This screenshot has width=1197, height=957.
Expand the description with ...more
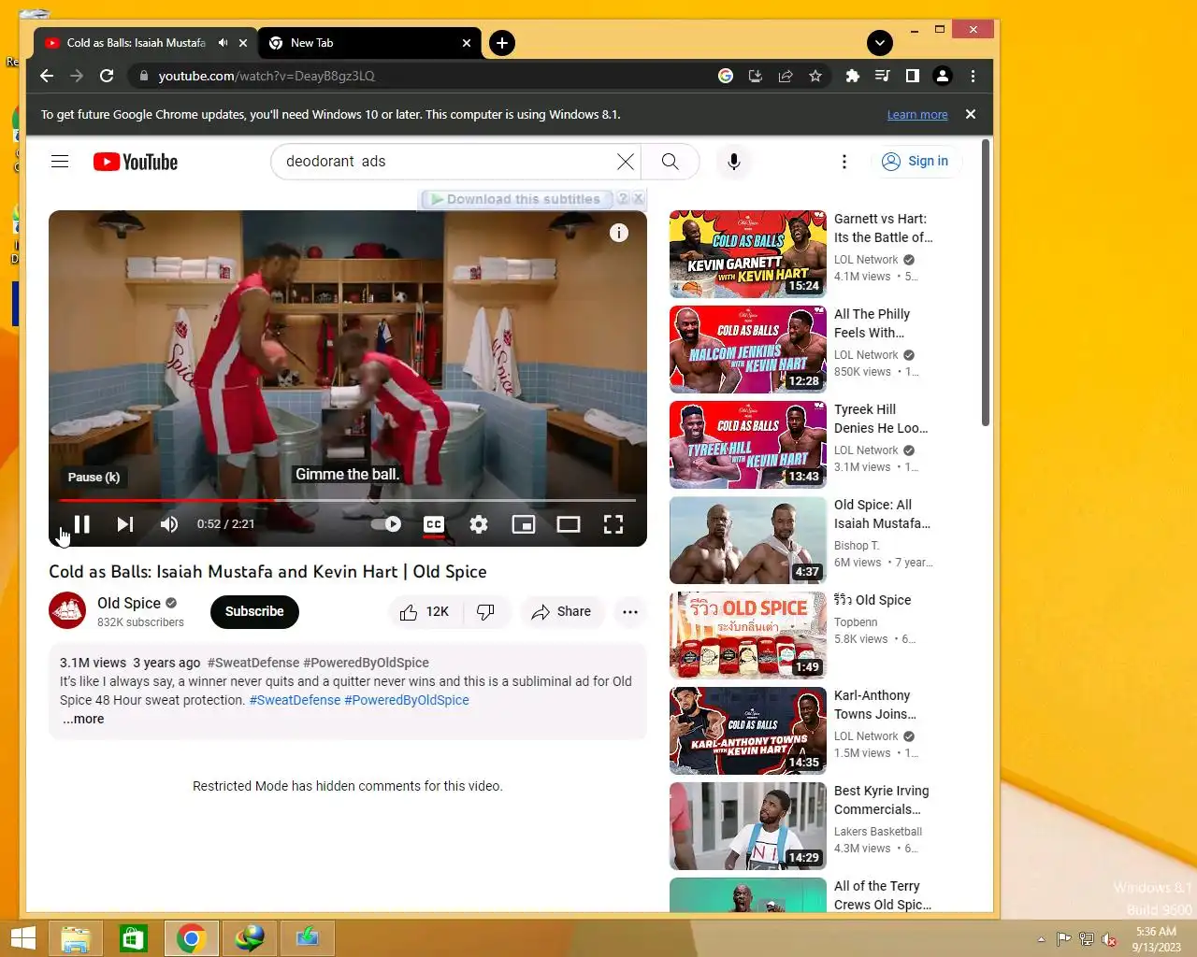coord(83,719)
